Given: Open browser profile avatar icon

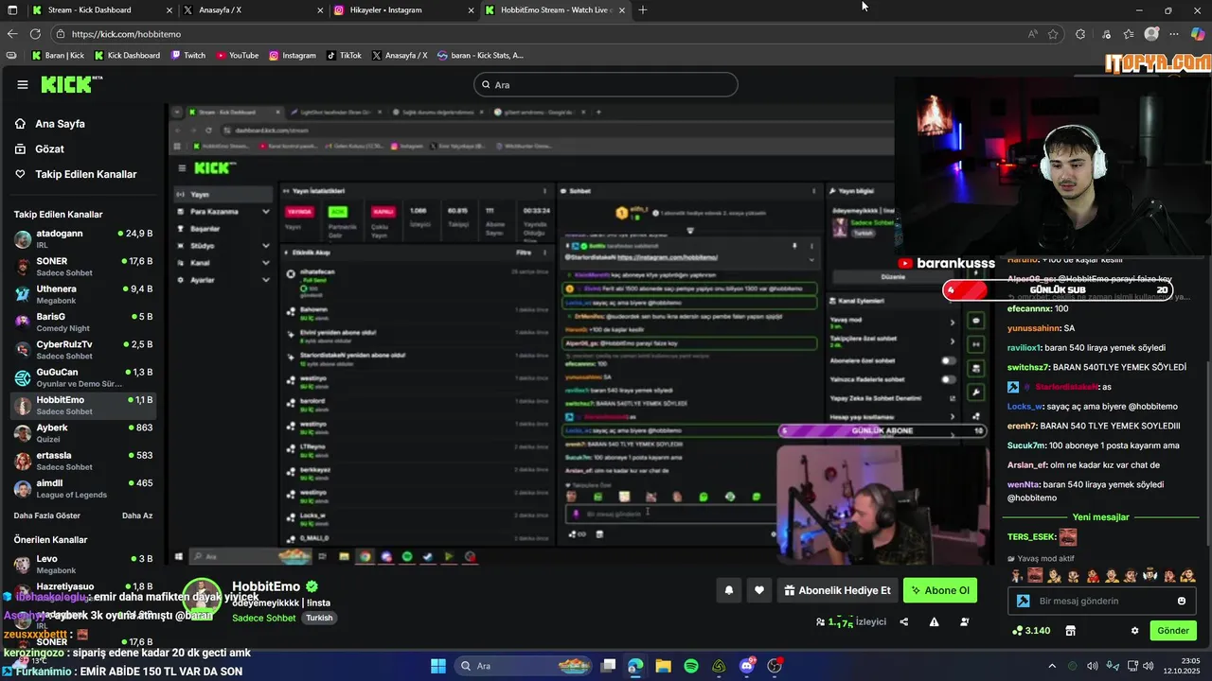Looking at the screenshot, I should (1151, 34).
